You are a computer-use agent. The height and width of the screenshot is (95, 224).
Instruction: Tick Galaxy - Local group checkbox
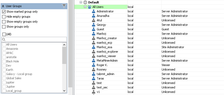click(x=4, y=74)
